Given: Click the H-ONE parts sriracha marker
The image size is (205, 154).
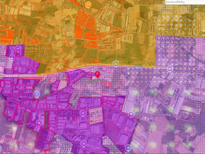Looking at the screenshot, I should tap(131, 114).
